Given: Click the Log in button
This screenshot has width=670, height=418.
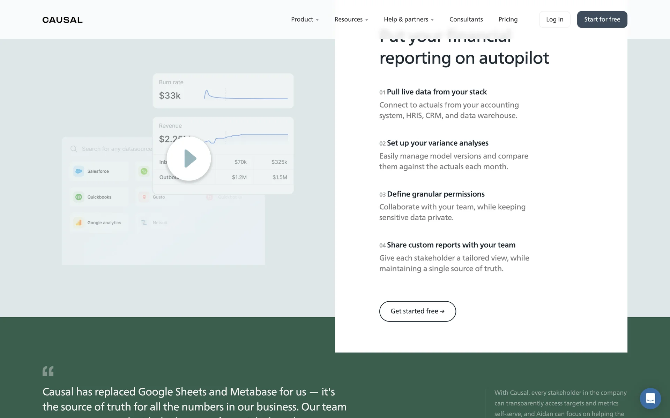Looking at the screenshot, I should pos(554,20).
